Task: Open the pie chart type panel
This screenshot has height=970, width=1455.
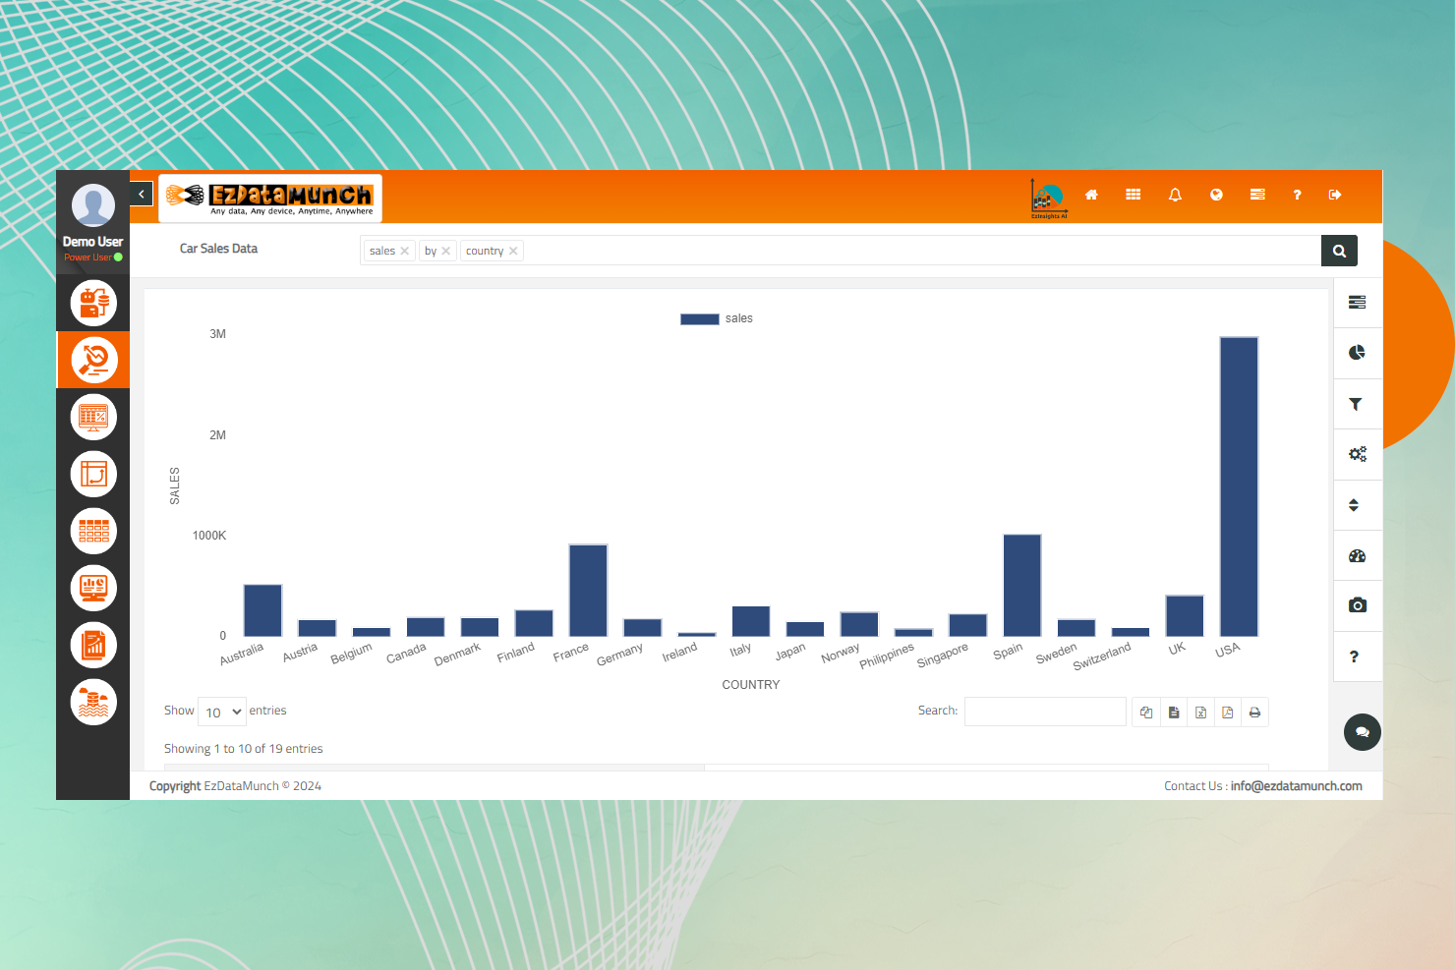Action: [x=1357, y=353]
